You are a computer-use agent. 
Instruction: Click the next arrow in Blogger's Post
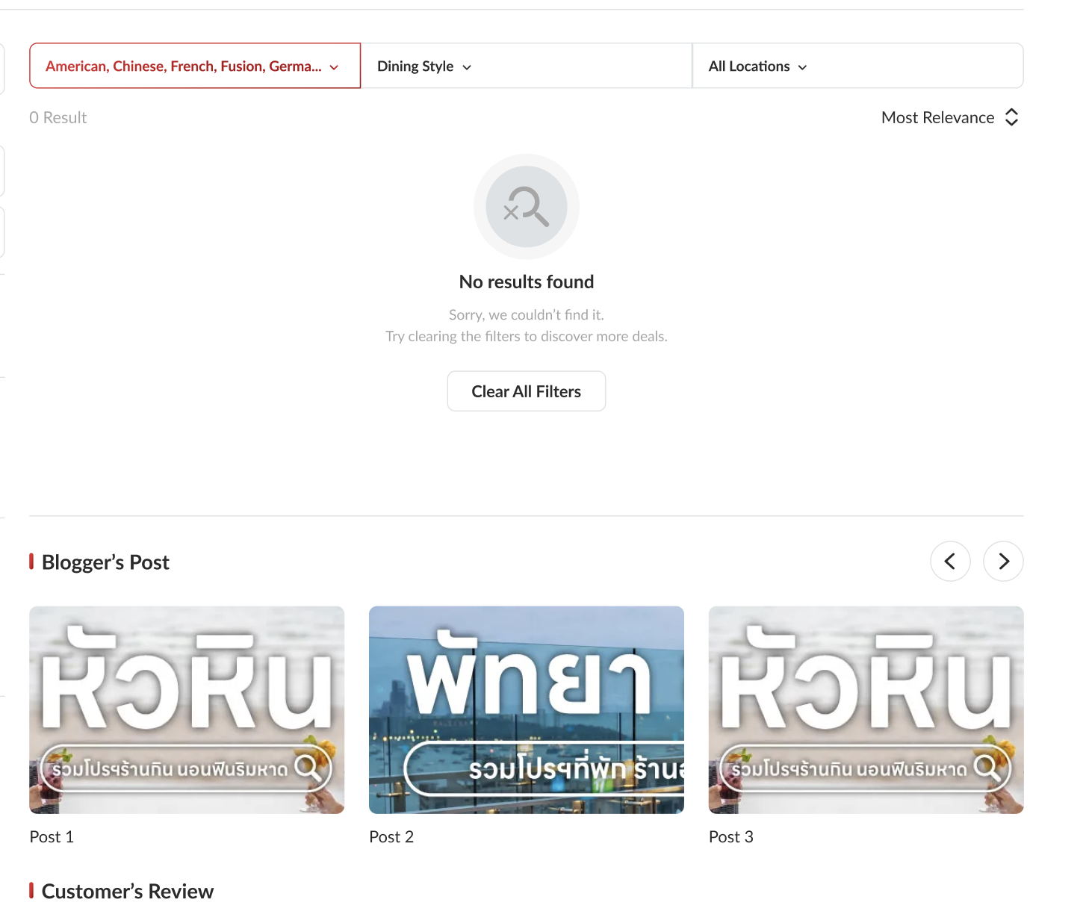pyautogui.click(x=1003, y=561)
